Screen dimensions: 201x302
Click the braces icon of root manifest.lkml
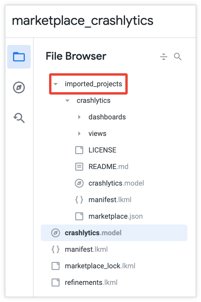point(56,249)
